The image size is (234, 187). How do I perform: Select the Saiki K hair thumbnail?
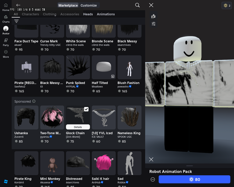click(x=103, y=163)
